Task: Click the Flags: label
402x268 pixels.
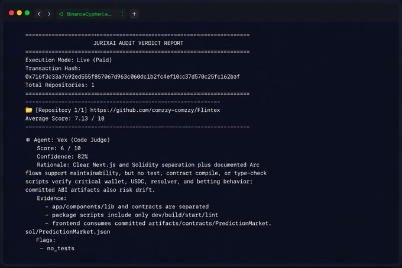Action: (46, 240)
